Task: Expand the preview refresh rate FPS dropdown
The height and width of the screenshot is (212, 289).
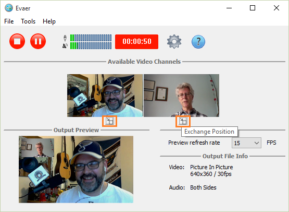Action: click(246, 143)
